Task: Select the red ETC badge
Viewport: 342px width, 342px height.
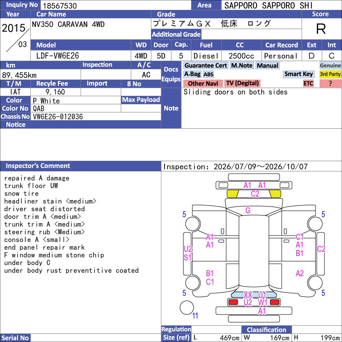Action: (x=308, y=83)
